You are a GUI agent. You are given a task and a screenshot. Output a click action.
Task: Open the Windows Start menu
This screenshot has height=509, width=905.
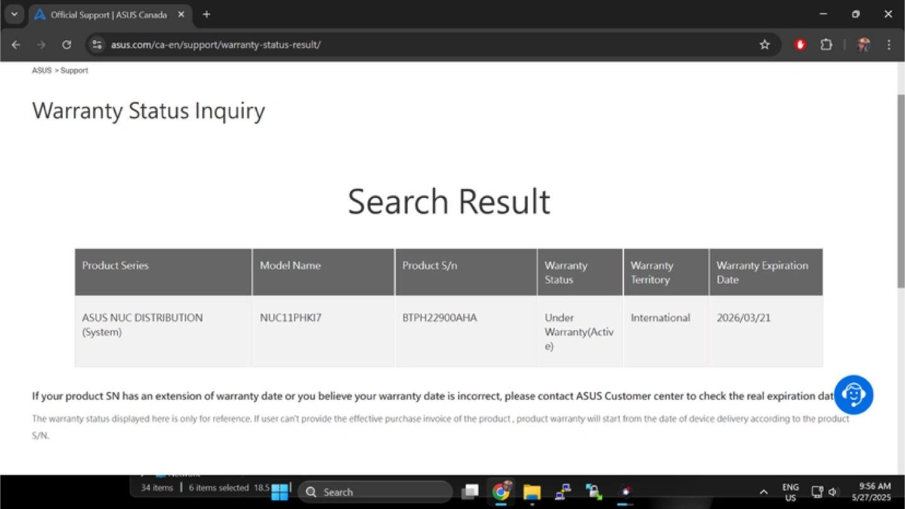point(280,492)
